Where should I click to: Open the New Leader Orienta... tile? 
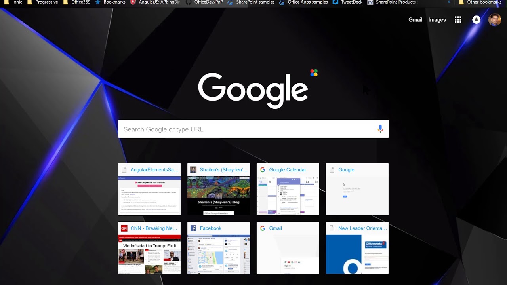357,248
